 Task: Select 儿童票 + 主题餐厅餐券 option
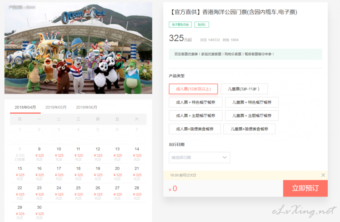pos(252,116)
